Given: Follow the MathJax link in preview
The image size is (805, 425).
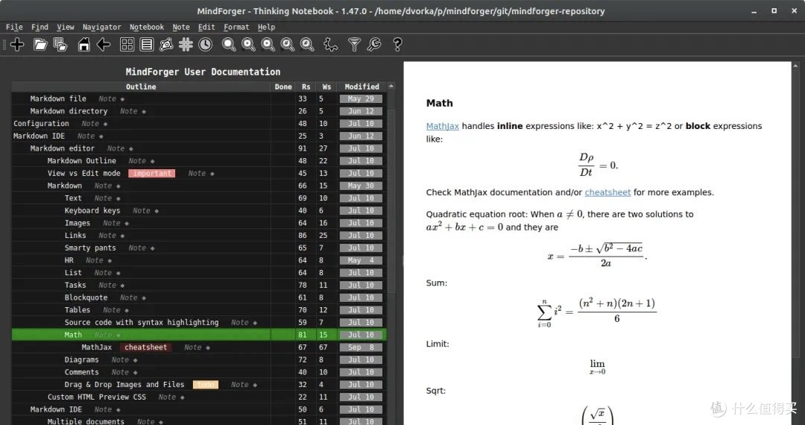Looking at the screenshot, I should click(442, 126).
